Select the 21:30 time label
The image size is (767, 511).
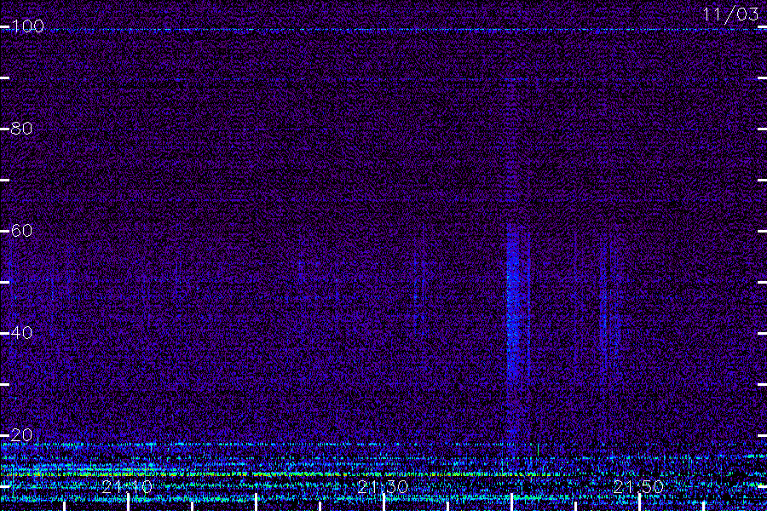(x=383, y=487)
